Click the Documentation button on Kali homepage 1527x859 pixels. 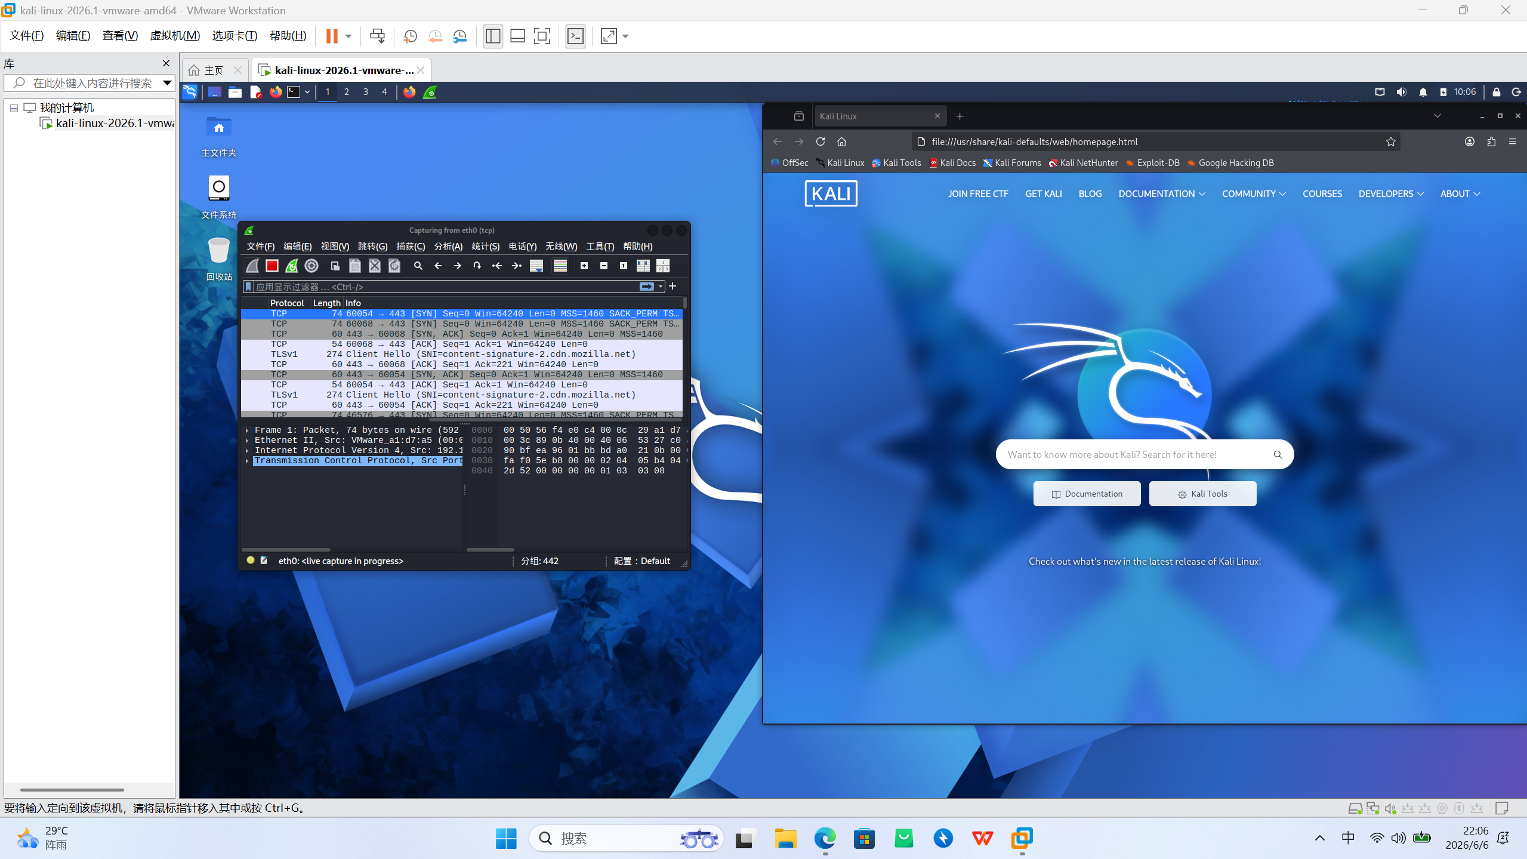tap(1087, 494)
